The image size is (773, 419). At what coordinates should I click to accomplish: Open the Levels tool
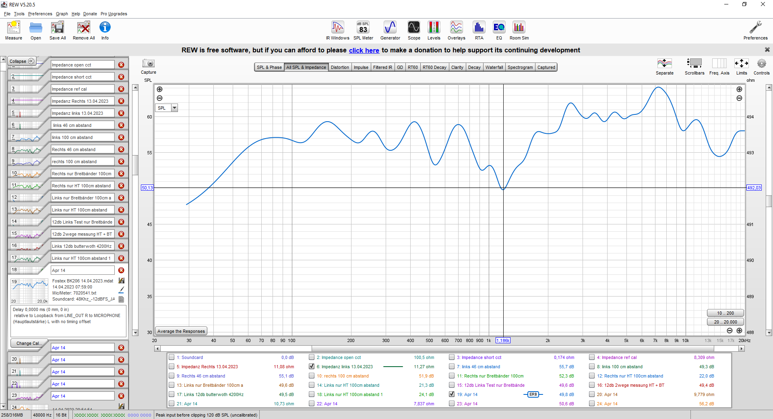[x=434, y=31]
